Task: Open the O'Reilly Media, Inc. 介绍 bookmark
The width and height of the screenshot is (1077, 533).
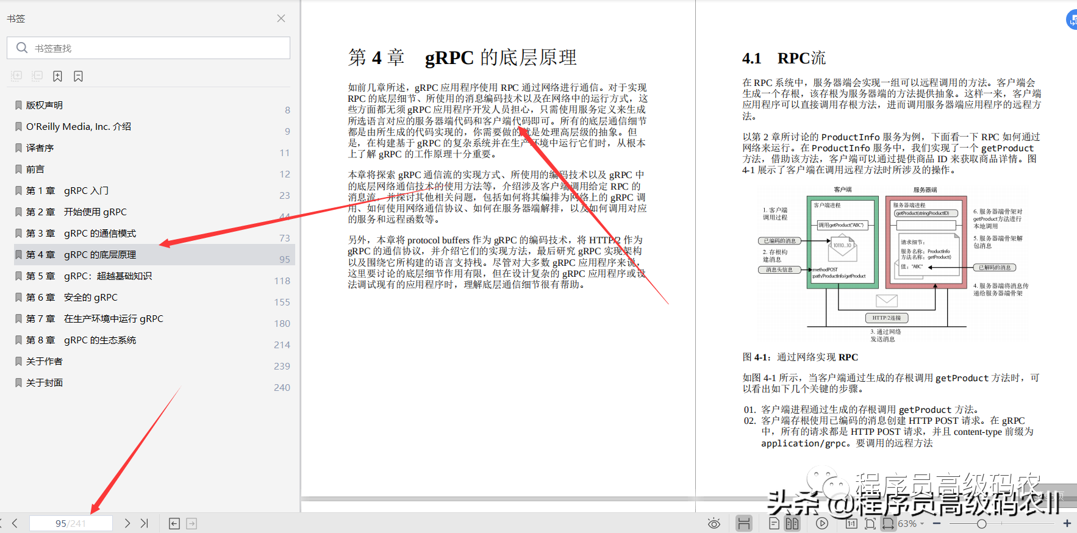Action: [79, 126]
